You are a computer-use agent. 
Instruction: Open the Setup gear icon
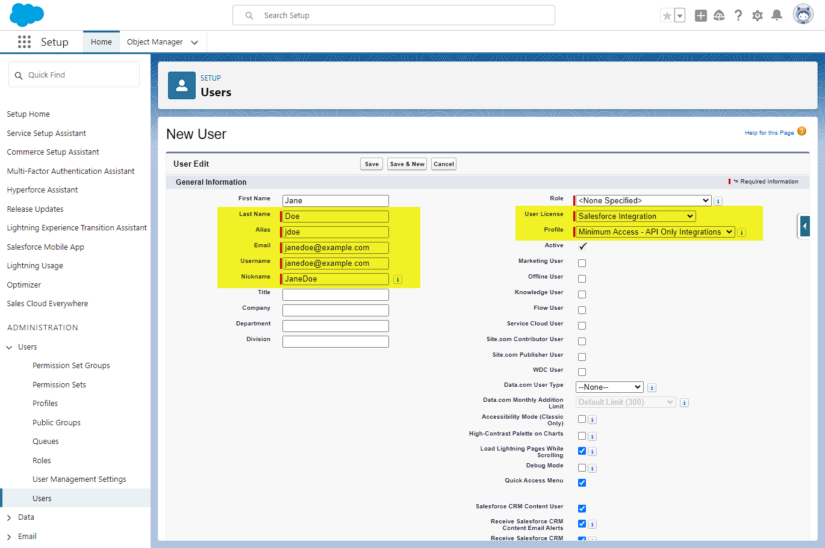click(758, 16)
